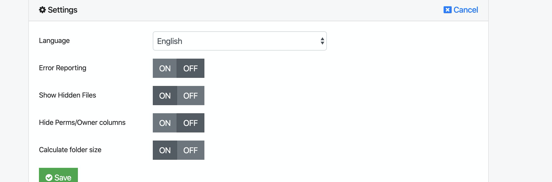Turn Calculate folder size OFF
Viewport: 552px width, 182px height.
click(190, 150)
